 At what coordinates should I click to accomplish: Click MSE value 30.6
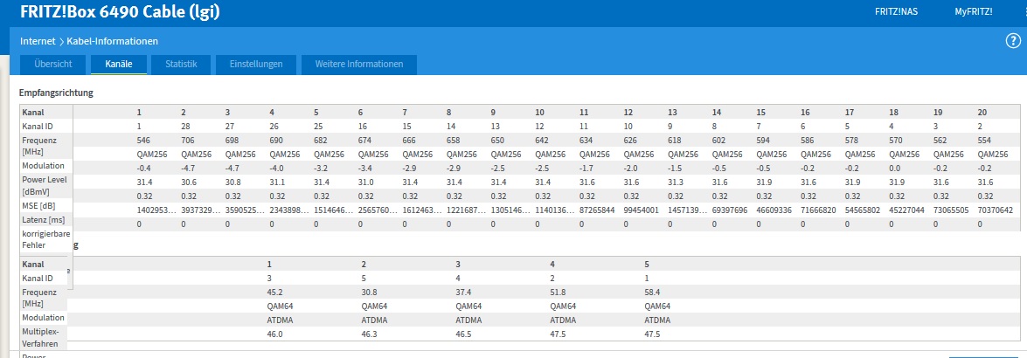(x=188, y=182)
